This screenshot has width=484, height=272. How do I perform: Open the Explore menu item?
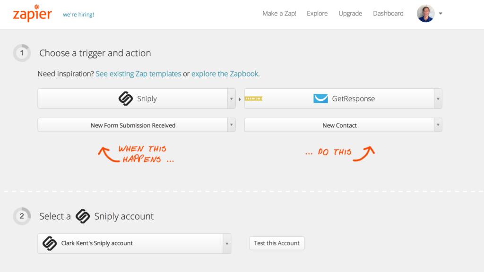tap(317, 14)
